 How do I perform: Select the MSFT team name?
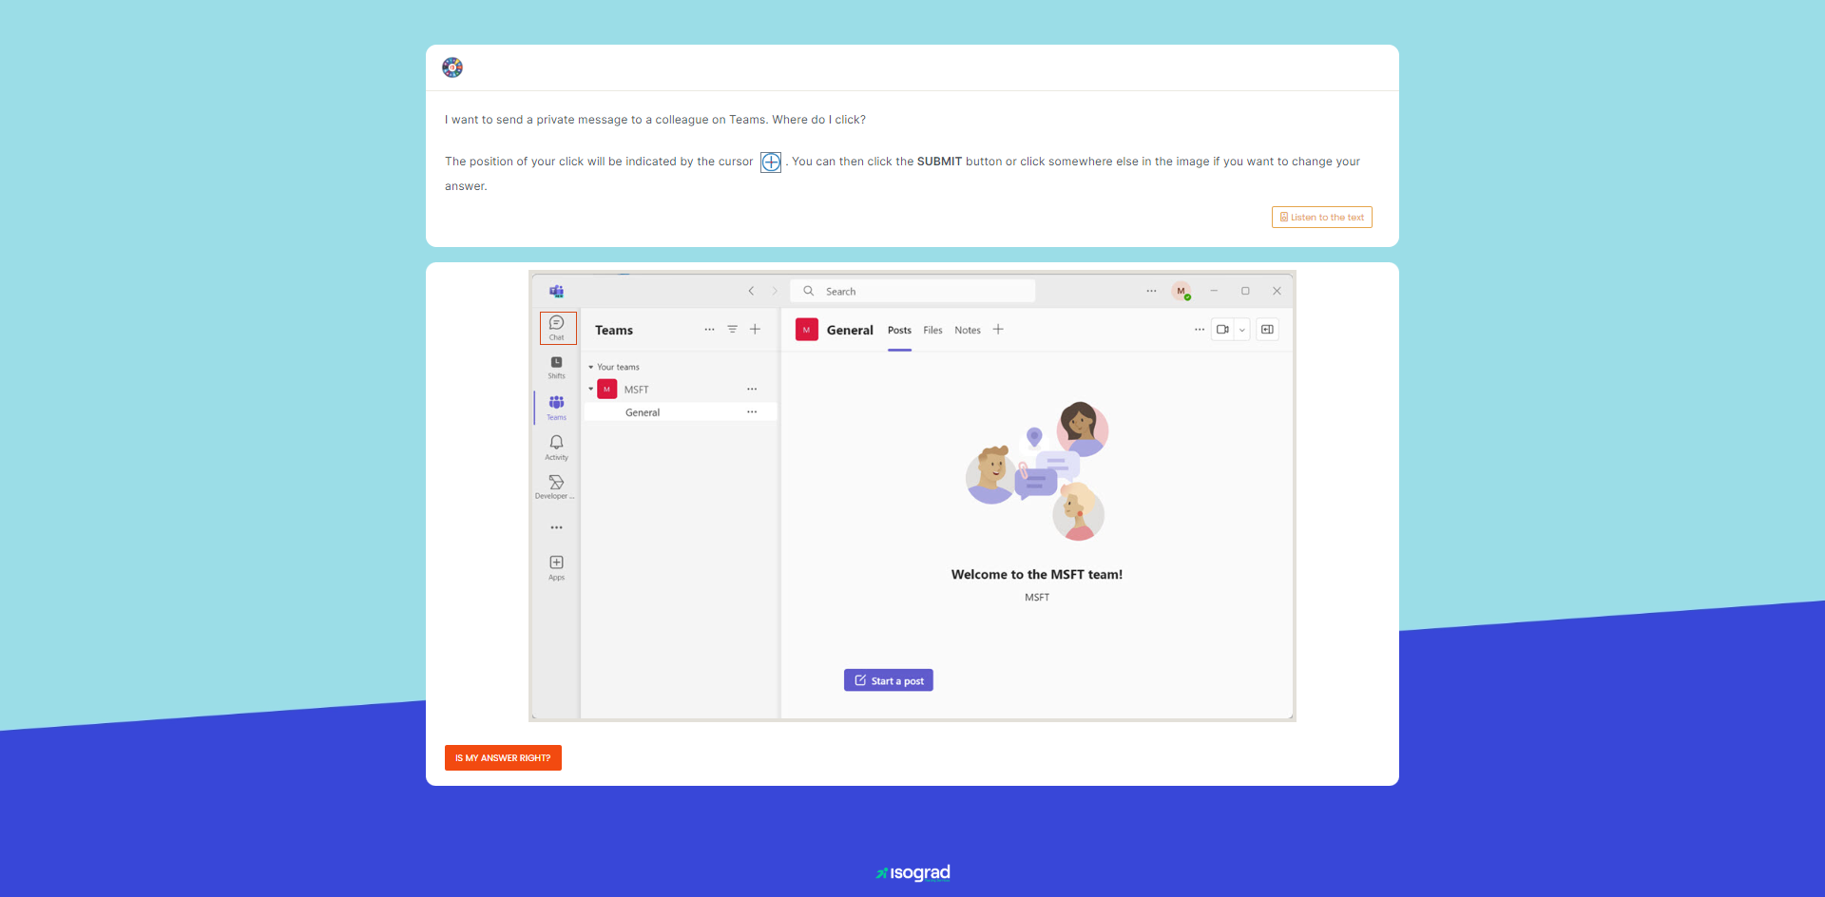(637, 390)
